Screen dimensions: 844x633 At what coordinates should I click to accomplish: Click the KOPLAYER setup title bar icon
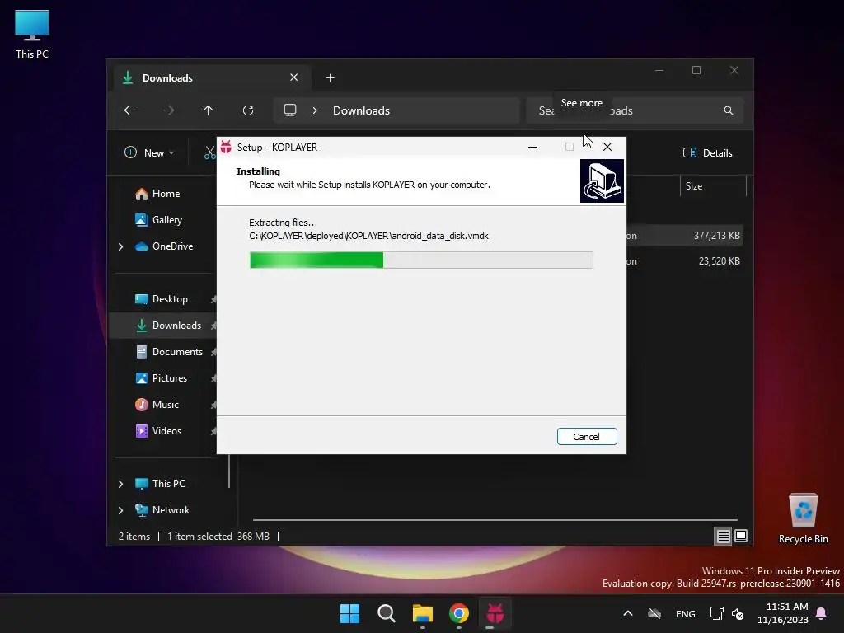click(226, 147)
